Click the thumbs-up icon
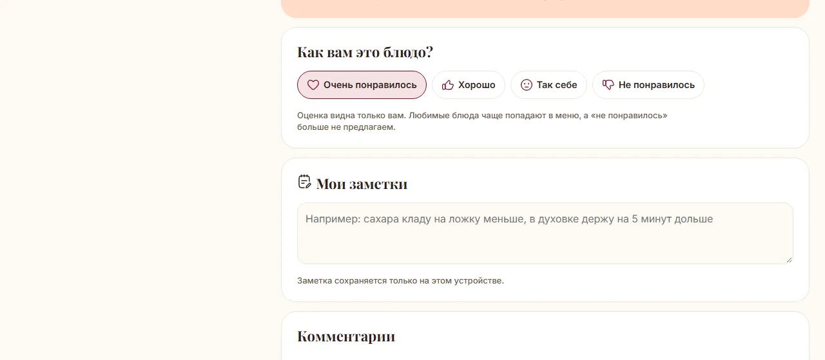 [448, 85]
